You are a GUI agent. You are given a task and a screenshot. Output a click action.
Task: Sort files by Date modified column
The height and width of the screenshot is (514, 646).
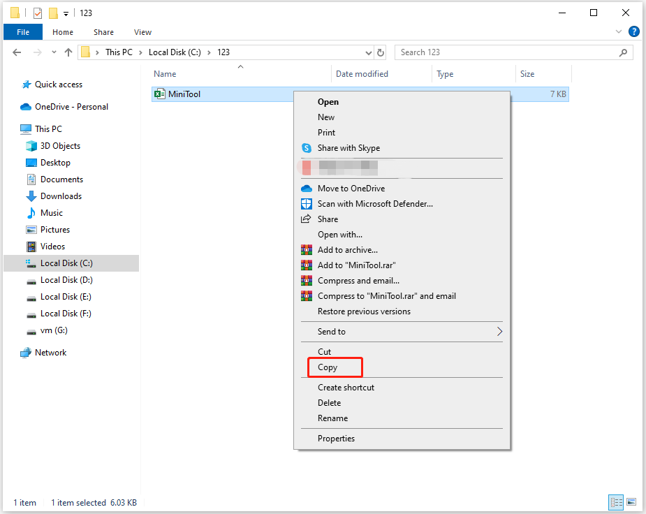pos(362,74)
